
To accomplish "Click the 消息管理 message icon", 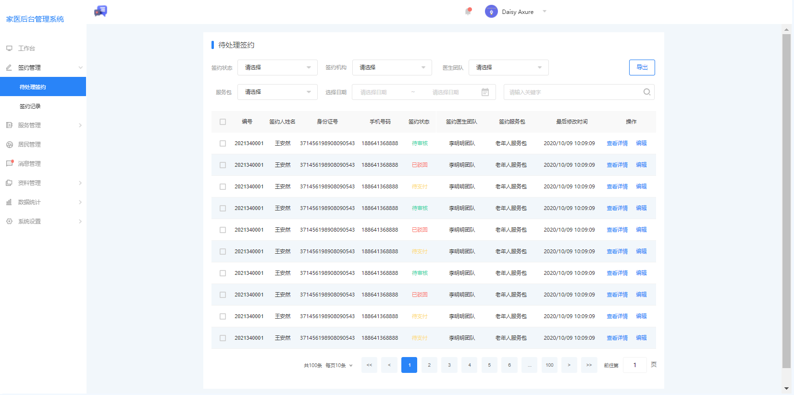I will pyautogui.click(x=10, y=163).
